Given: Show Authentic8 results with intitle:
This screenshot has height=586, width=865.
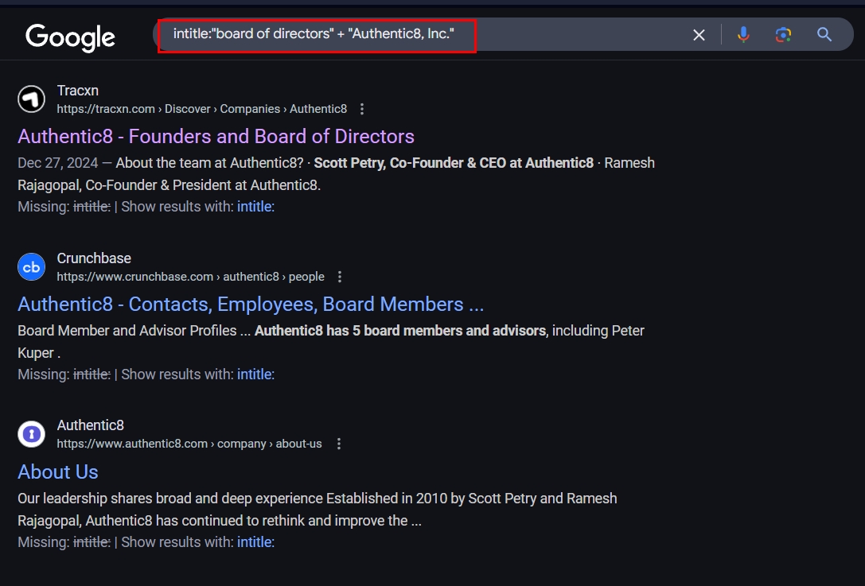Looking at the screenshot, I should point(255,542).
